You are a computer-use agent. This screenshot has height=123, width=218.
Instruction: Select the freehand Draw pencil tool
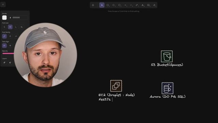[137, 5]
